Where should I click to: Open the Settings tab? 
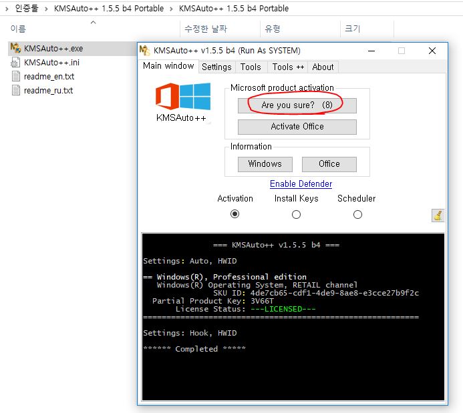click(216, 67)
